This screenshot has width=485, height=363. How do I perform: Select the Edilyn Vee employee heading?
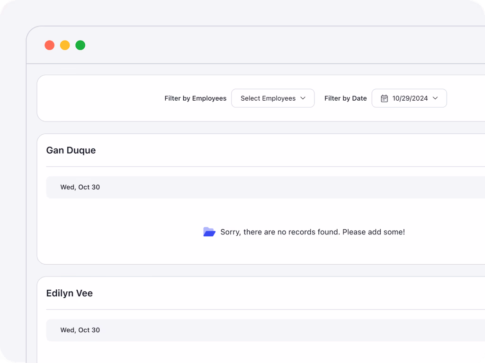[70, 293]
